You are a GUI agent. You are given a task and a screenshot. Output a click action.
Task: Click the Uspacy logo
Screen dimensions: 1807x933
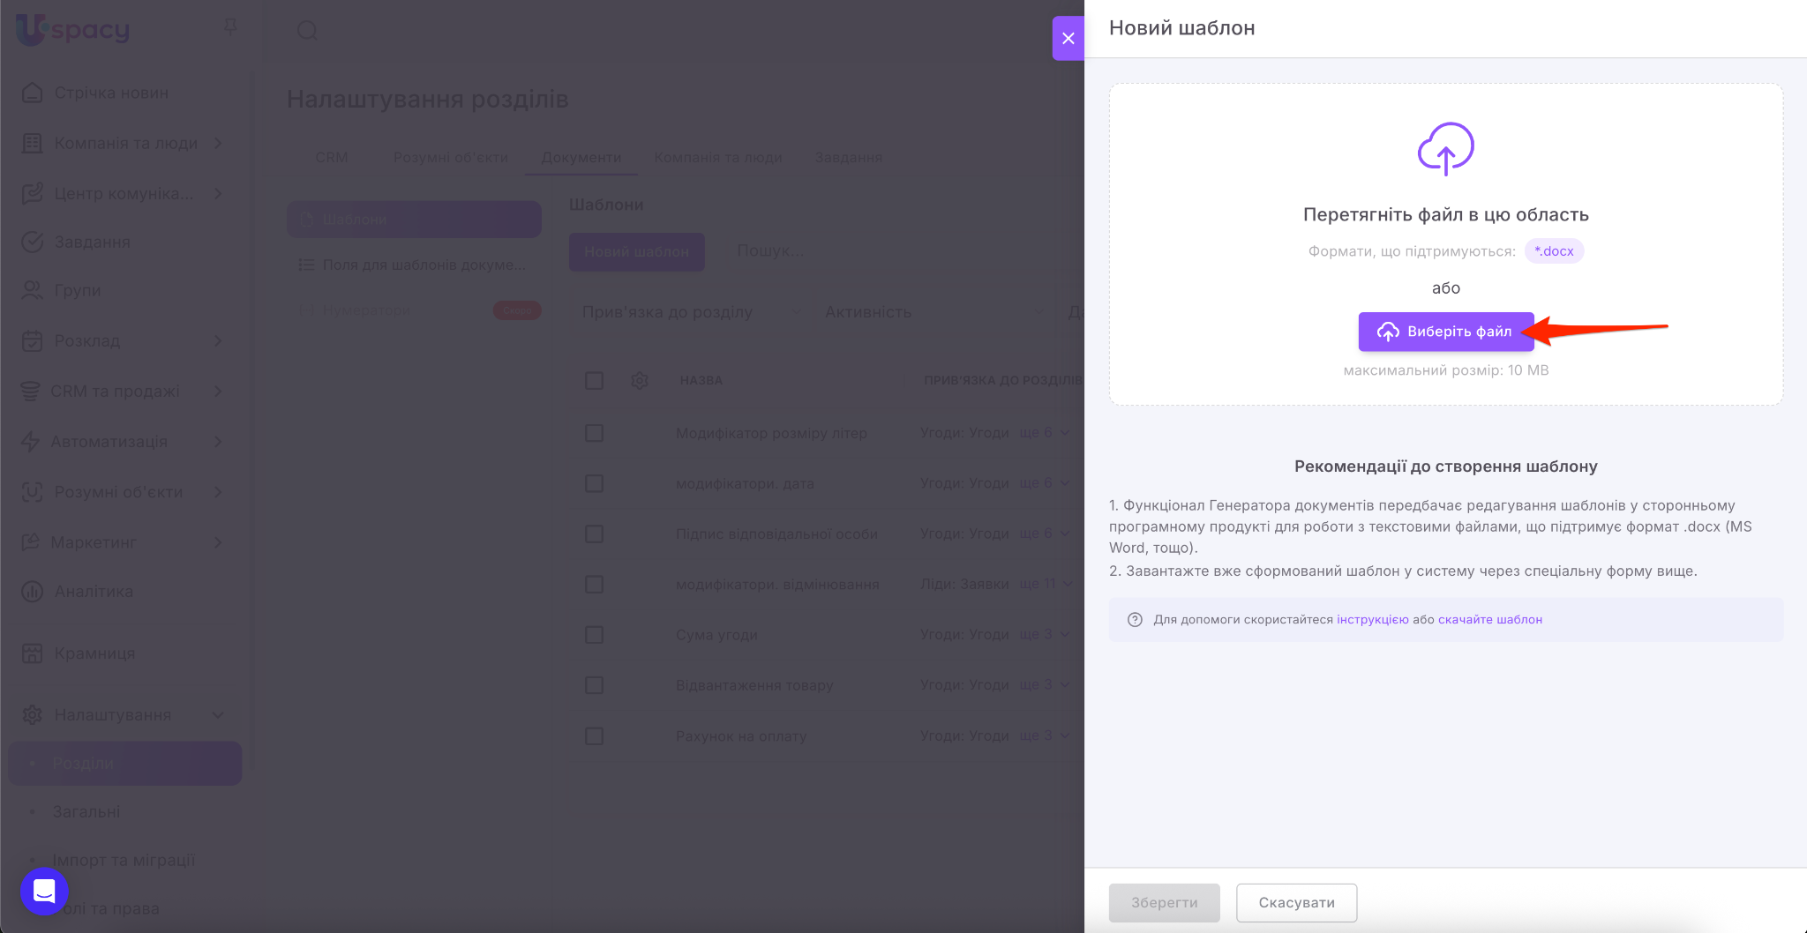(x=73, y=30)
